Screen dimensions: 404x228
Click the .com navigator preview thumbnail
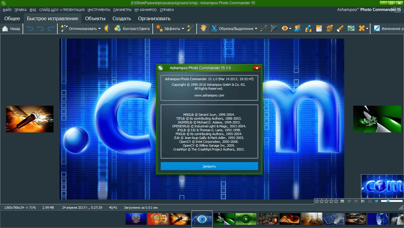(383, 186)
